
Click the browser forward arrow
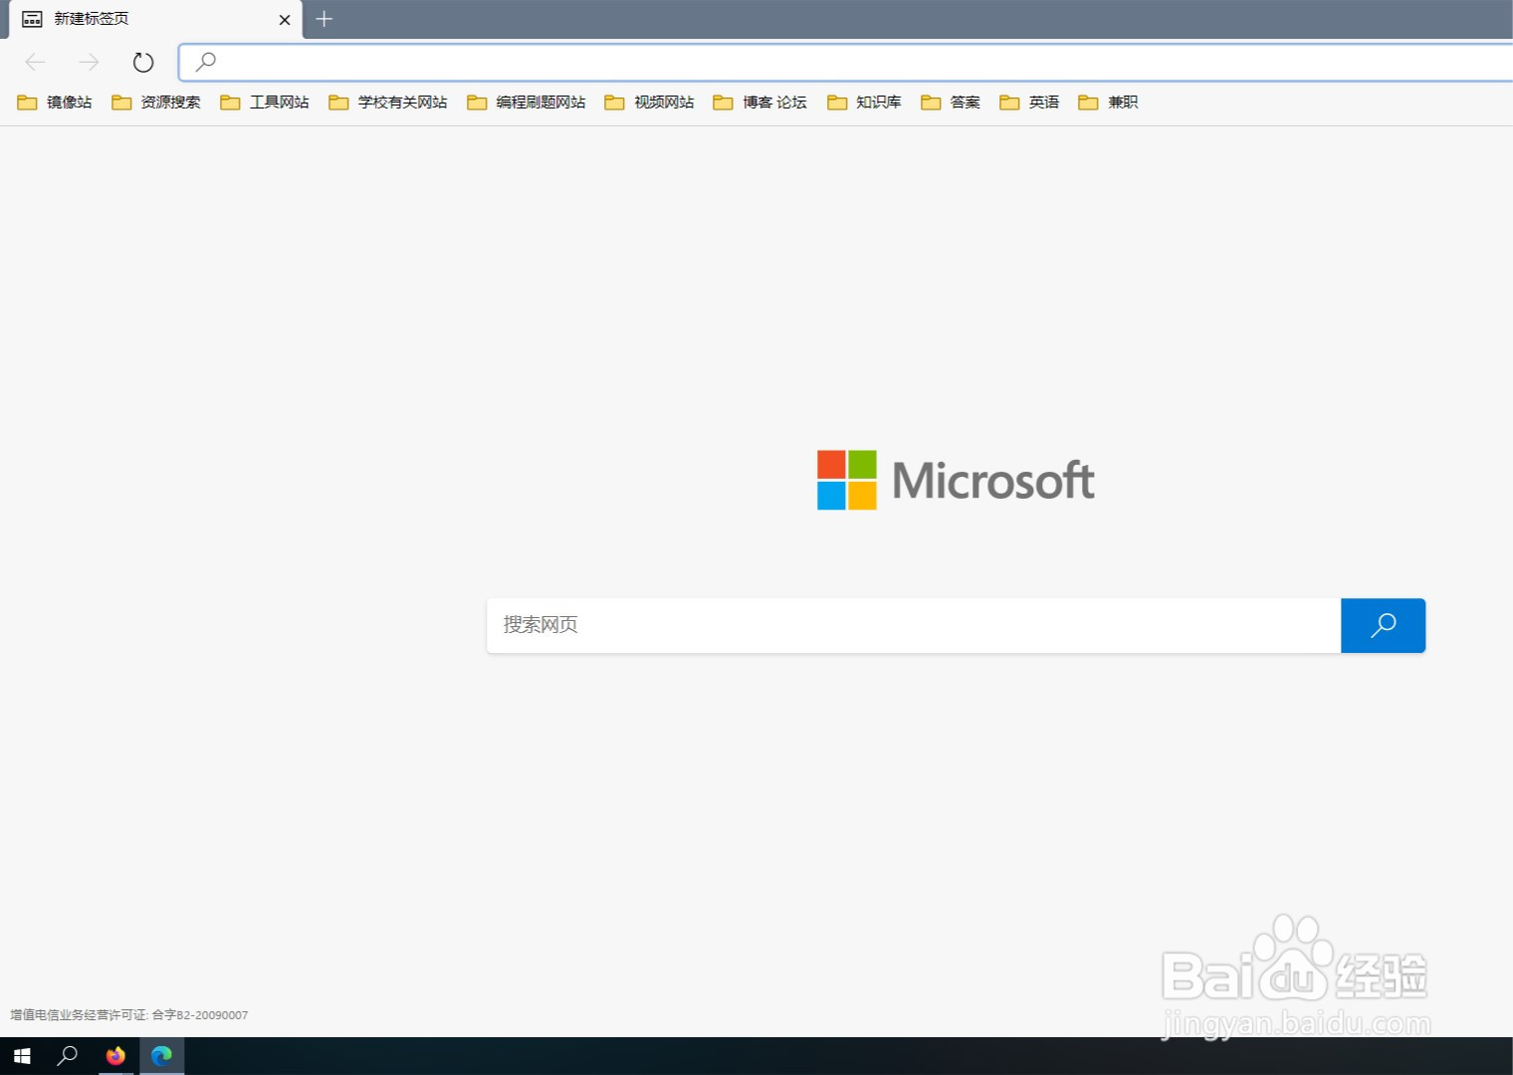point(90,63)
